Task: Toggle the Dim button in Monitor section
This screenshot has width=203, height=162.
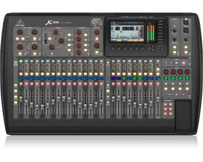Action: click(175, 52)
